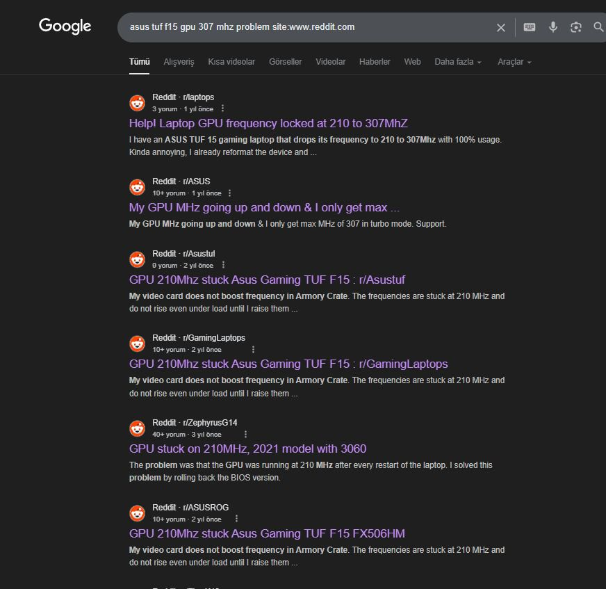The image size is (606, 589).
Task: Click snippet 'only get max MHz of 307'
Action: click(x=315, y=224)
